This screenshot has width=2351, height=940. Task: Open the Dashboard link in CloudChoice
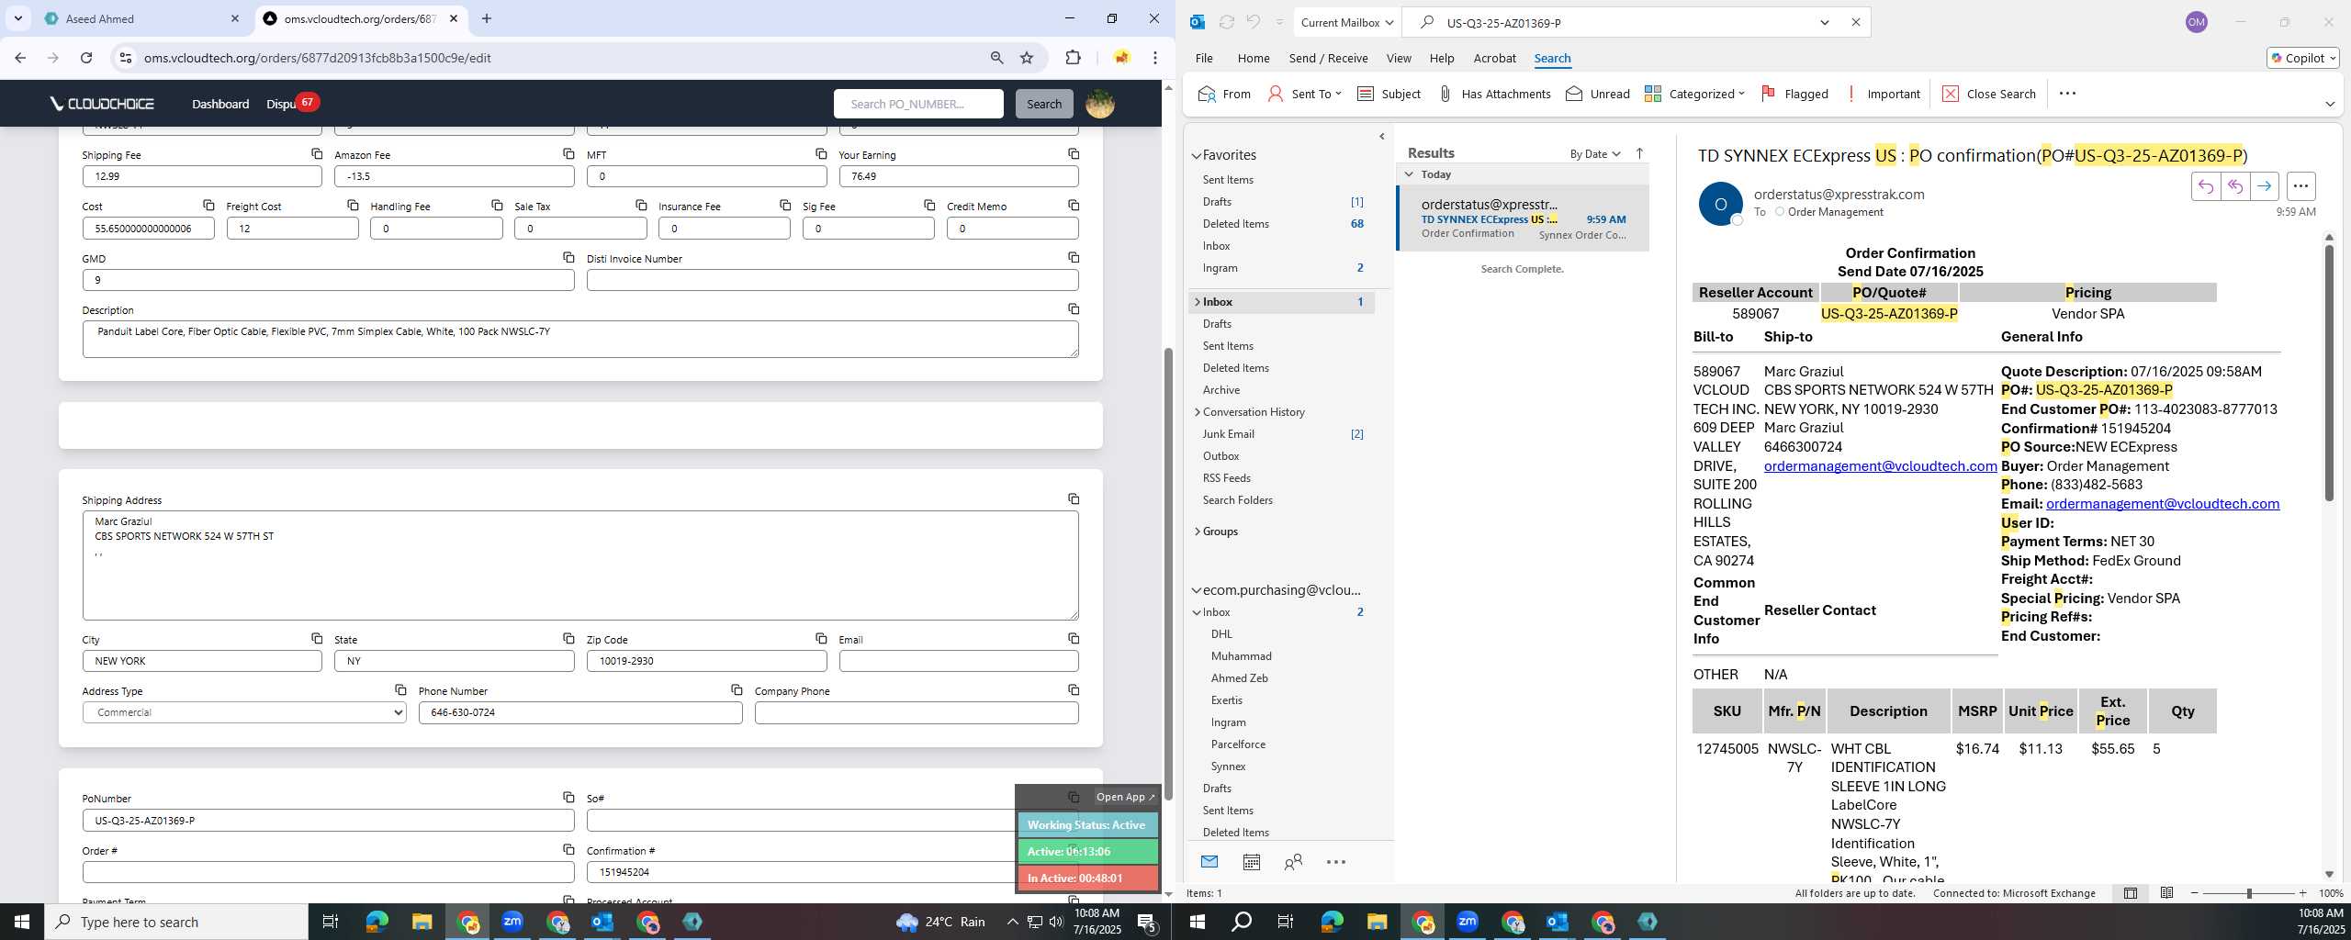[220, 104]
